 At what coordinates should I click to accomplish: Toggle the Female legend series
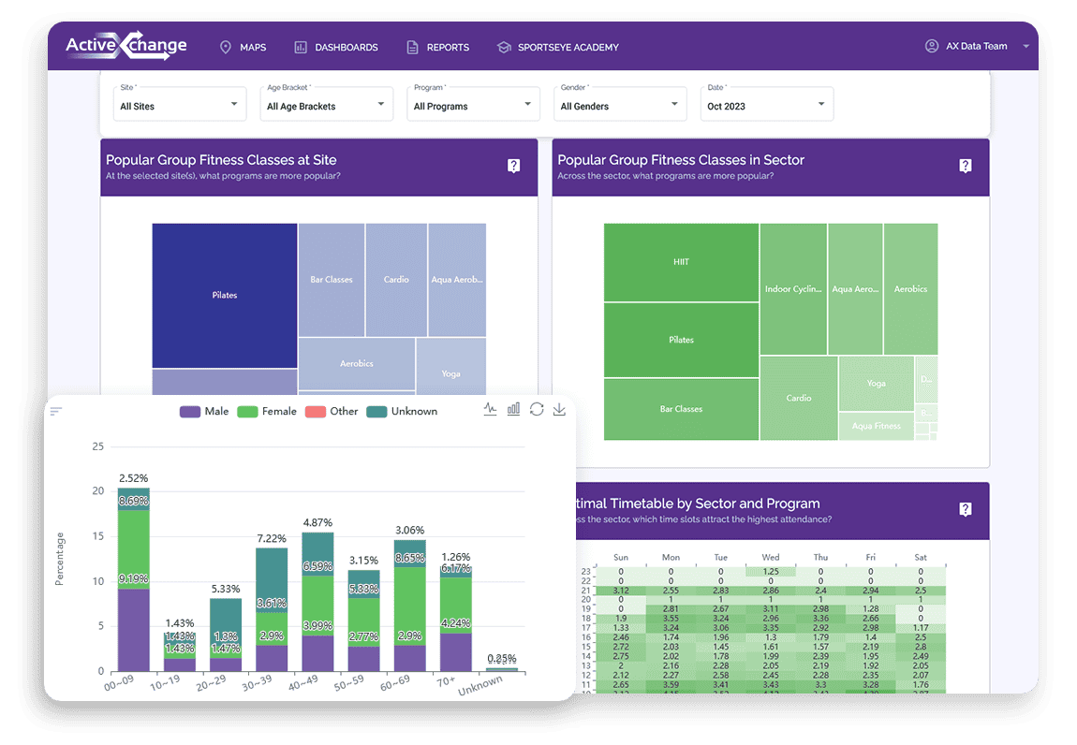point(267,411)
